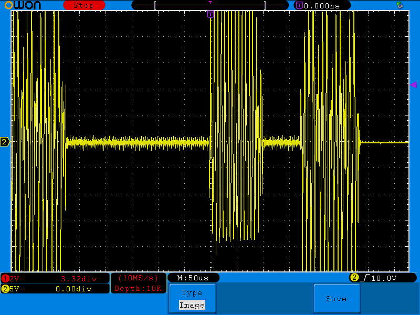Click the purple trigger T marker above the waveform
The image size is (420, 315).
tap(211, 14)
